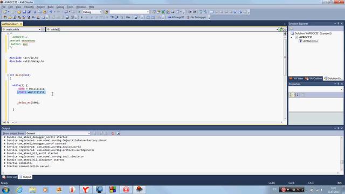Click the Undo arrow icon
The width and height of the screenshot is (345, 194).
tap(51, 12)
